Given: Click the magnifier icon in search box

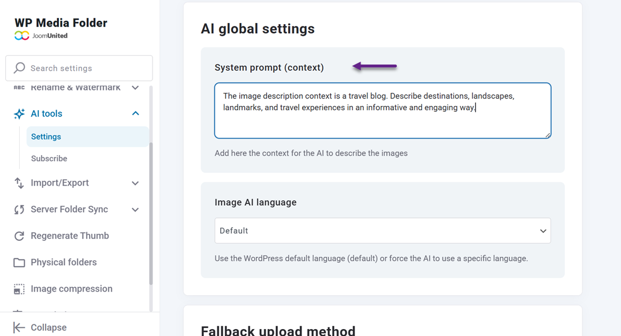Looking at the screenshot, I should coord(20,68).
